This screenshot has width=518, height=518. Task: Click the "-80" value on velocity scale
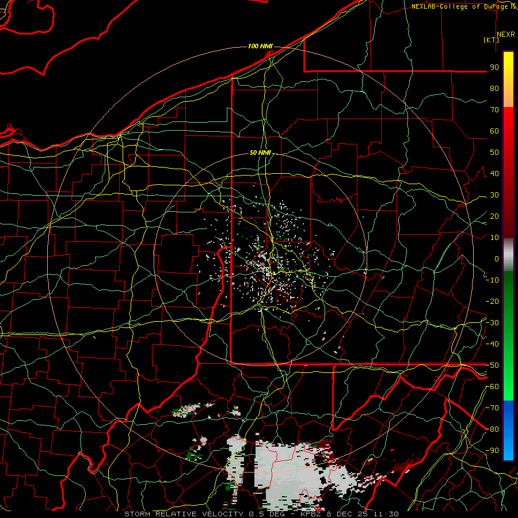[x=492, y=429]
